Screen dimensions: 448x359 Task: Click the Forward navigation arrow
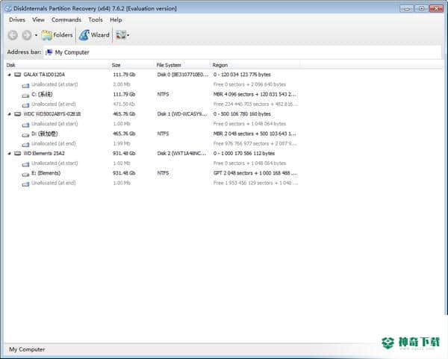pyautogui.click(x=27, y=35)
